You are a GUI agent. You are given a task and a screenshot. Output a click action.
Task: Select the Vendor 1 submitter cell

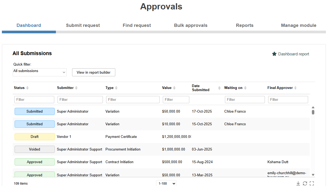tap(64, 137)
